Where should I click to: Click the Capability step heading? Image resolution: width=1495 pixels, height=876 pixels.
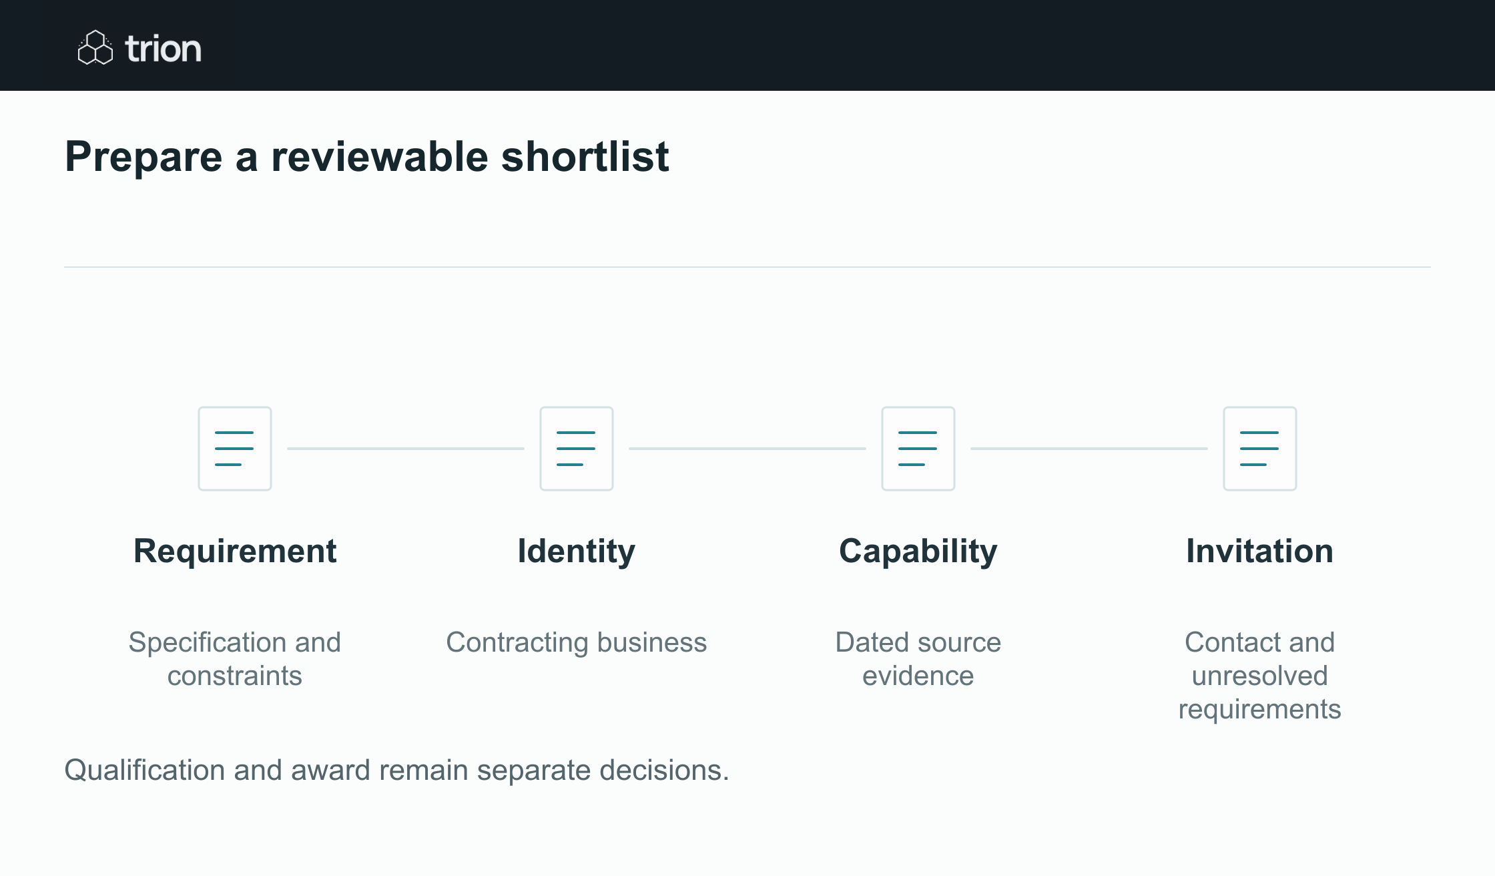tap(918, 553)
